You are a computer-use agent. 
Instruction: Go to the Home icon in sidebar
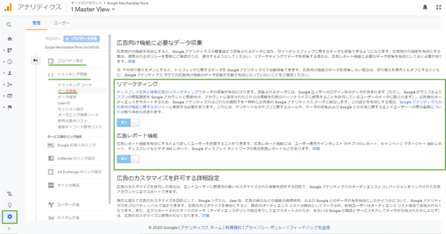point(10,39)
